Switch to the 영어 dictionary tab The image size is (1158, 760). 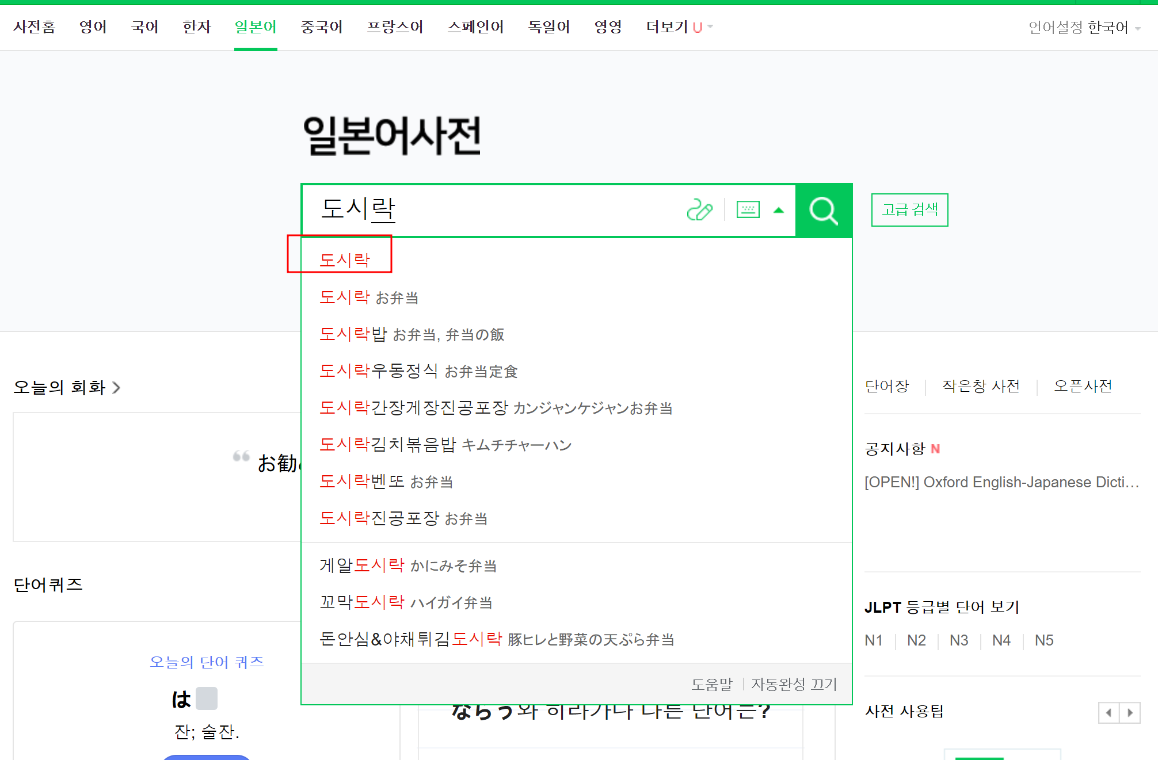93,26
